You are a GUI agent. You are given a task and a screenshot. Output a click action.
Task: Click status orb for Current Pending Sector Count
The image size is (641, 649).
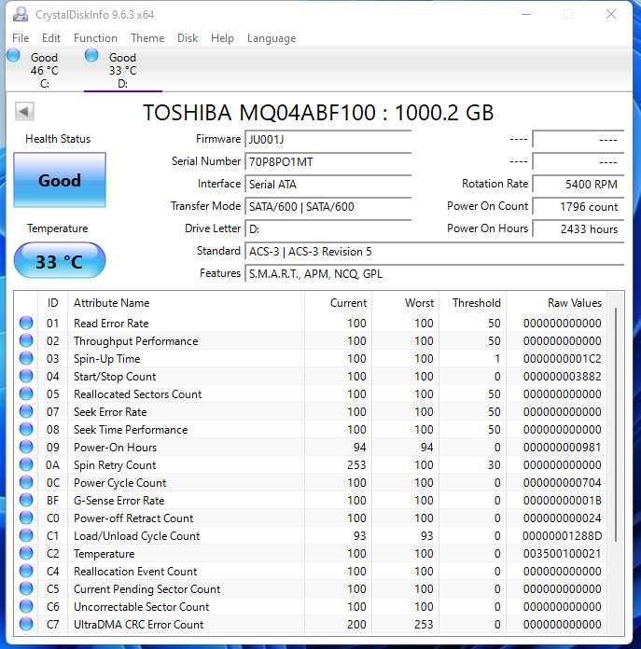coord(26,588)
